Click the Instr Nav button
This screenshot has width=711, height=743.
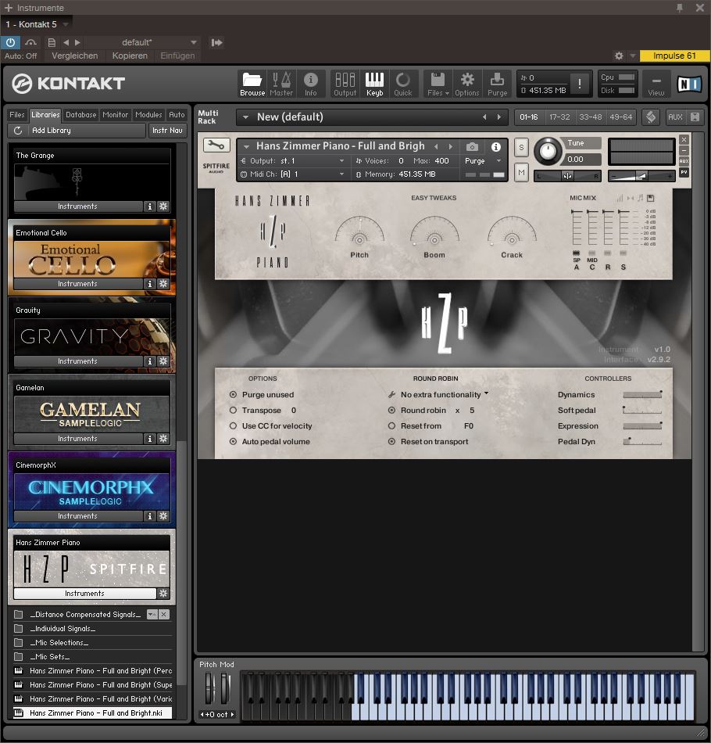point(167,131)
